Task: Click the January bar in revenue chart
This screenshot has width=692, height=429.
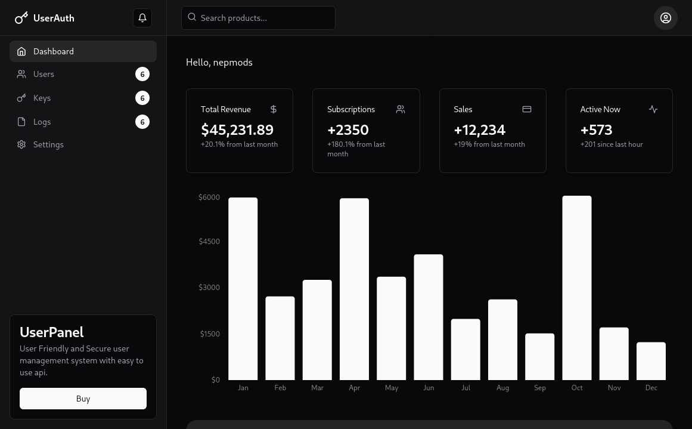Action: (x=243, y=288)
